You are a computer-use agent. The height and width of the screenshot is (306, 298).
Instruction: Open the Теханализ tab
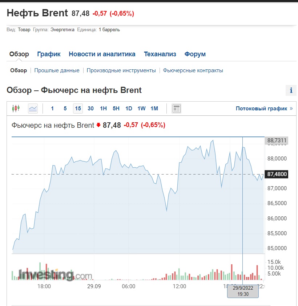coord(160,54)
